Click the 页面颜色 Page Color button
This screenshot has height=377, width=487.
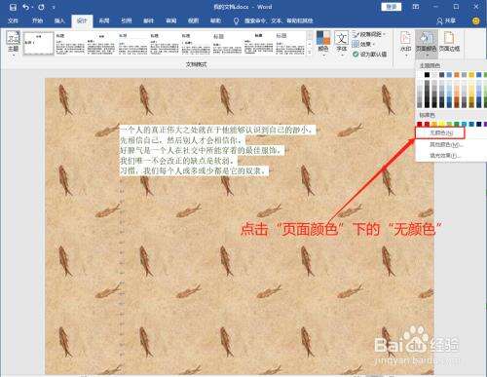pyautogui.click(x=427, y=44)
